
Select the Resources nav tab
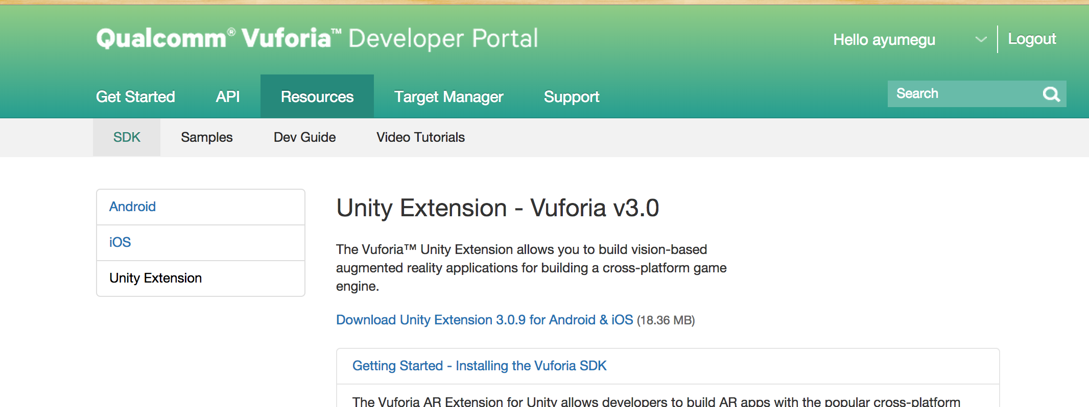pos(317,96)
